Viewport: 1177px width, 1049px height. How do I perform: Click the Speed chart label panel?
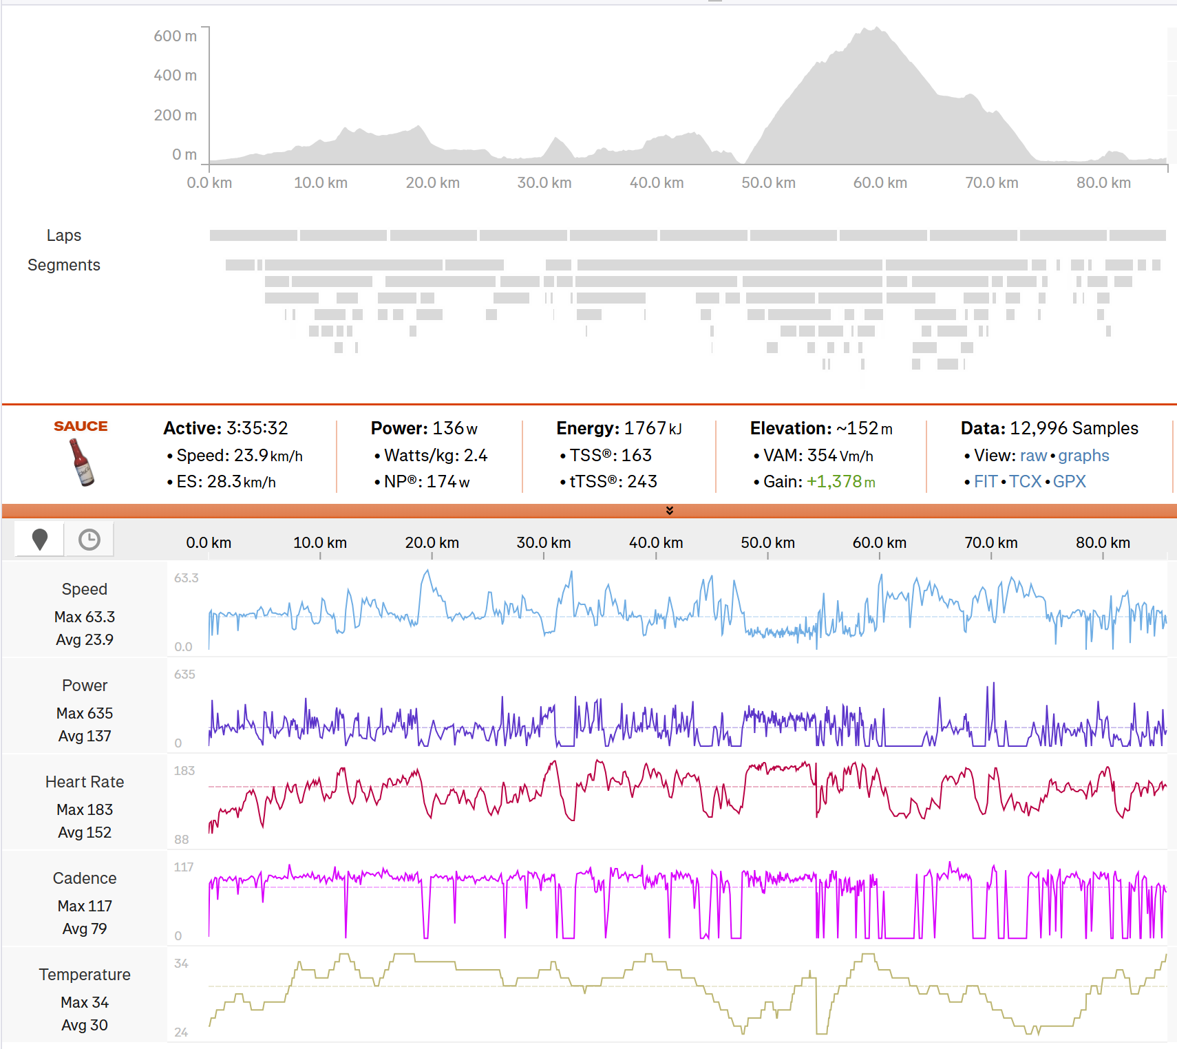85,609
